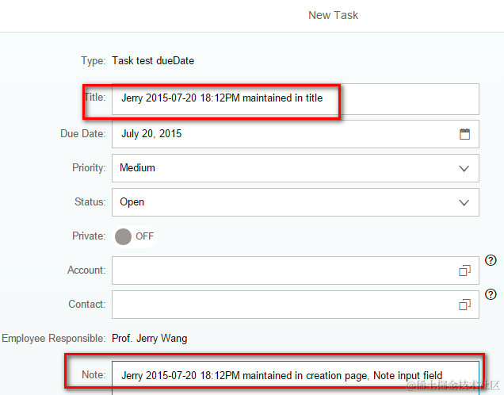
Task: Click into the Title input field
Action: coord(296,99)
